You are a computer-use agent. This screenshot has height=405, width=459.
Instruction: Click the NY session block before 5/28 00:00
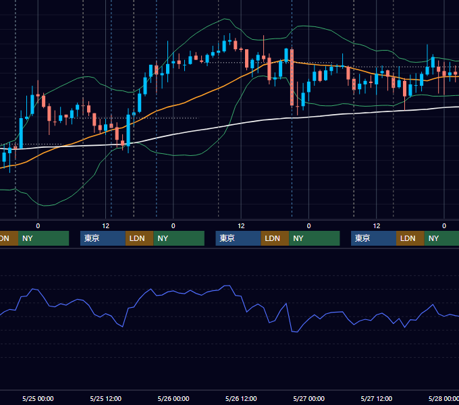[x=441, y=238]
